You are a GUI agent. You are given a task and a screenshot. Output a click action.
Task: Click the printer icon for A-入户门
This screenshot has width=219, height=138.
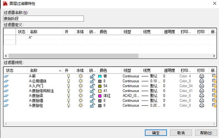tap(202, 86)
